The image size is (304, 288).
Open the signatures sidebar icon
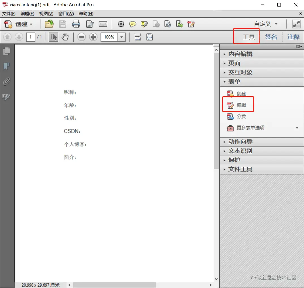coord(7,97)
